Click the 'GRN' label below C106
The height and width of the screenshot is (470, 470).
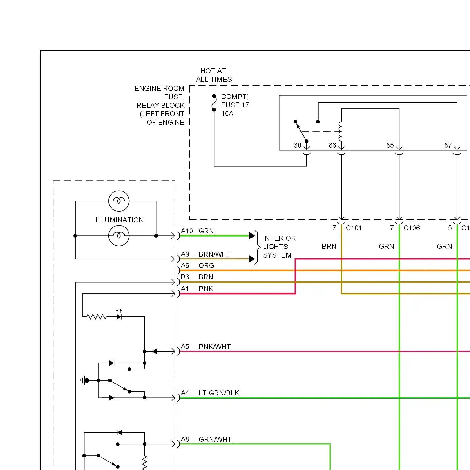click(x=386, y=246)
